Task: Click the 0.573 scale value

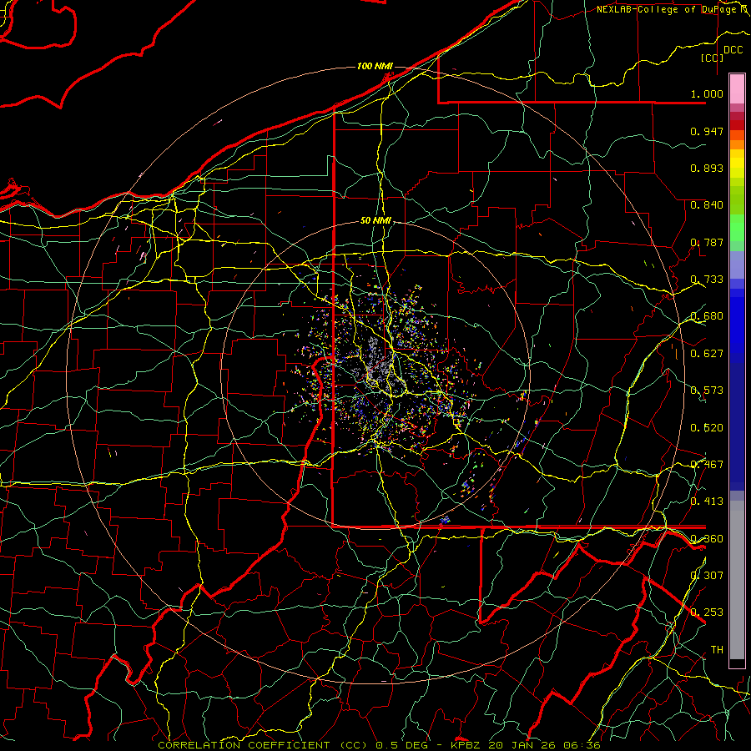Action: [x=707, y=391]
